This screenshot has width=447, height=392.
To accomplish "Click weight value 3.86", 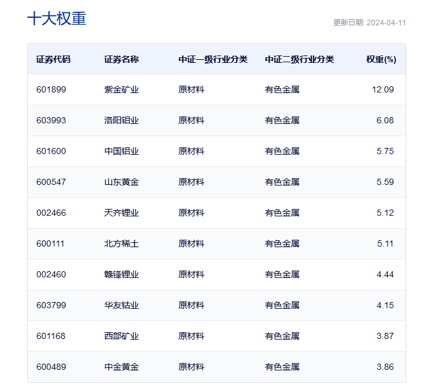I will (385, 367).
